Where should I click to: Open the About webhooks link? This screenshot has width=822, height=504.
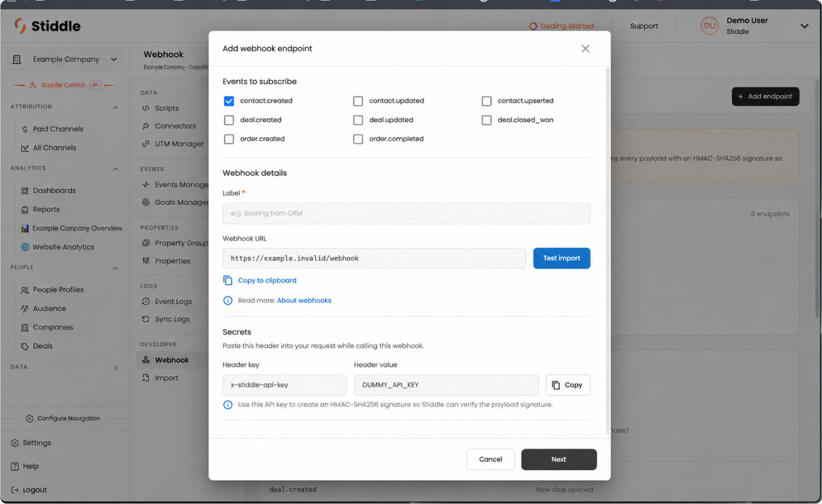coord(304,300)
